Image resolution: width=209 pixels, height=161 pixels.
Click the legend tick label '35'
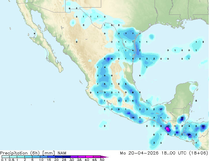click(x=79, y=160)
